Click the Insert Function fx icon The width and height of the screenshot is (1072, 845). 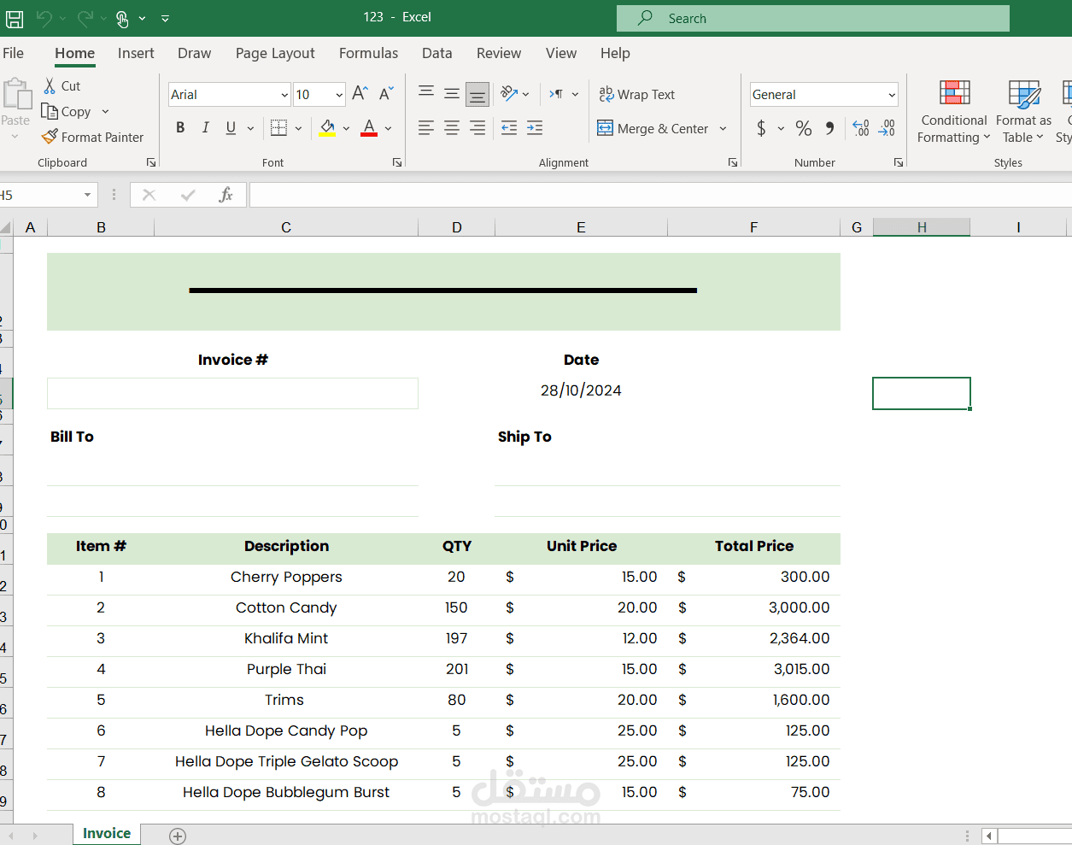(x=226, y=195)
